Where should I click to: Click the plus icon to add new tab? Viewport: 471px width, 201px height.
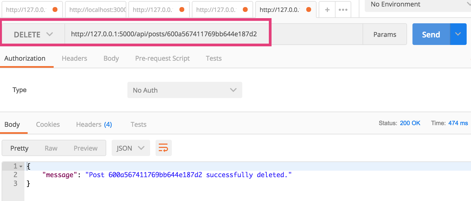coord(327,10)
